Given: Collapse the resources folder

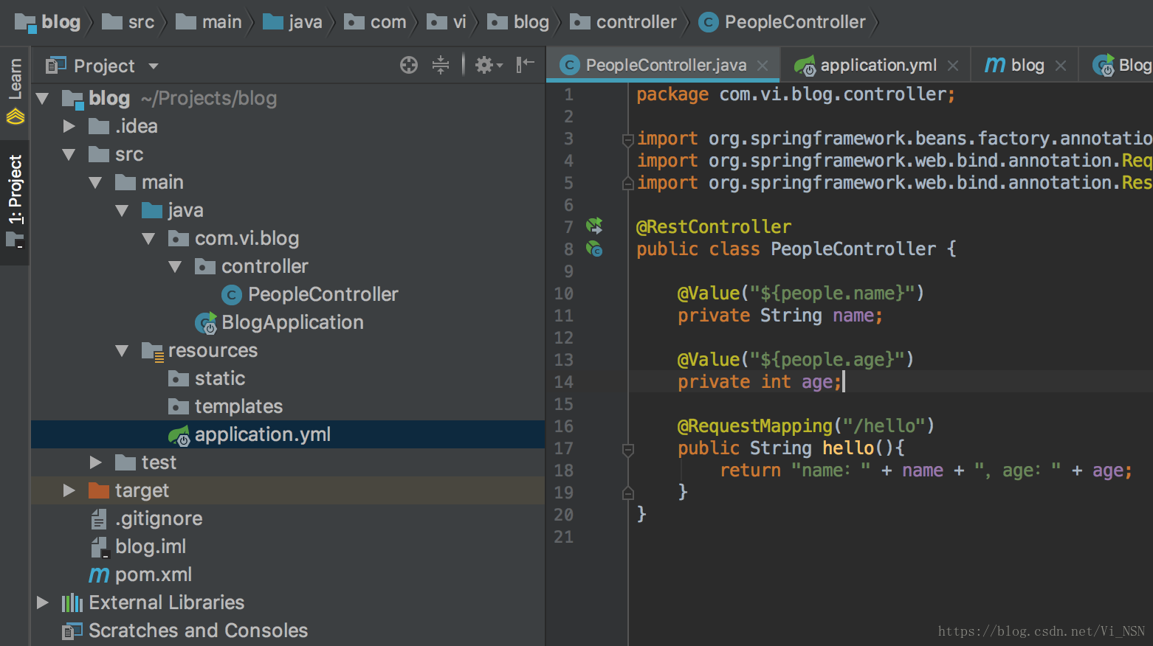Looking at the screenshot, I should click(122, 350).
